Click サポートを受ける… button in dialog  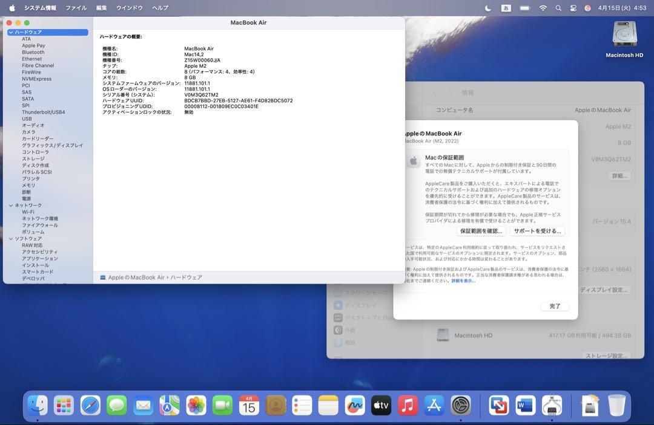[x=537, y=231]
